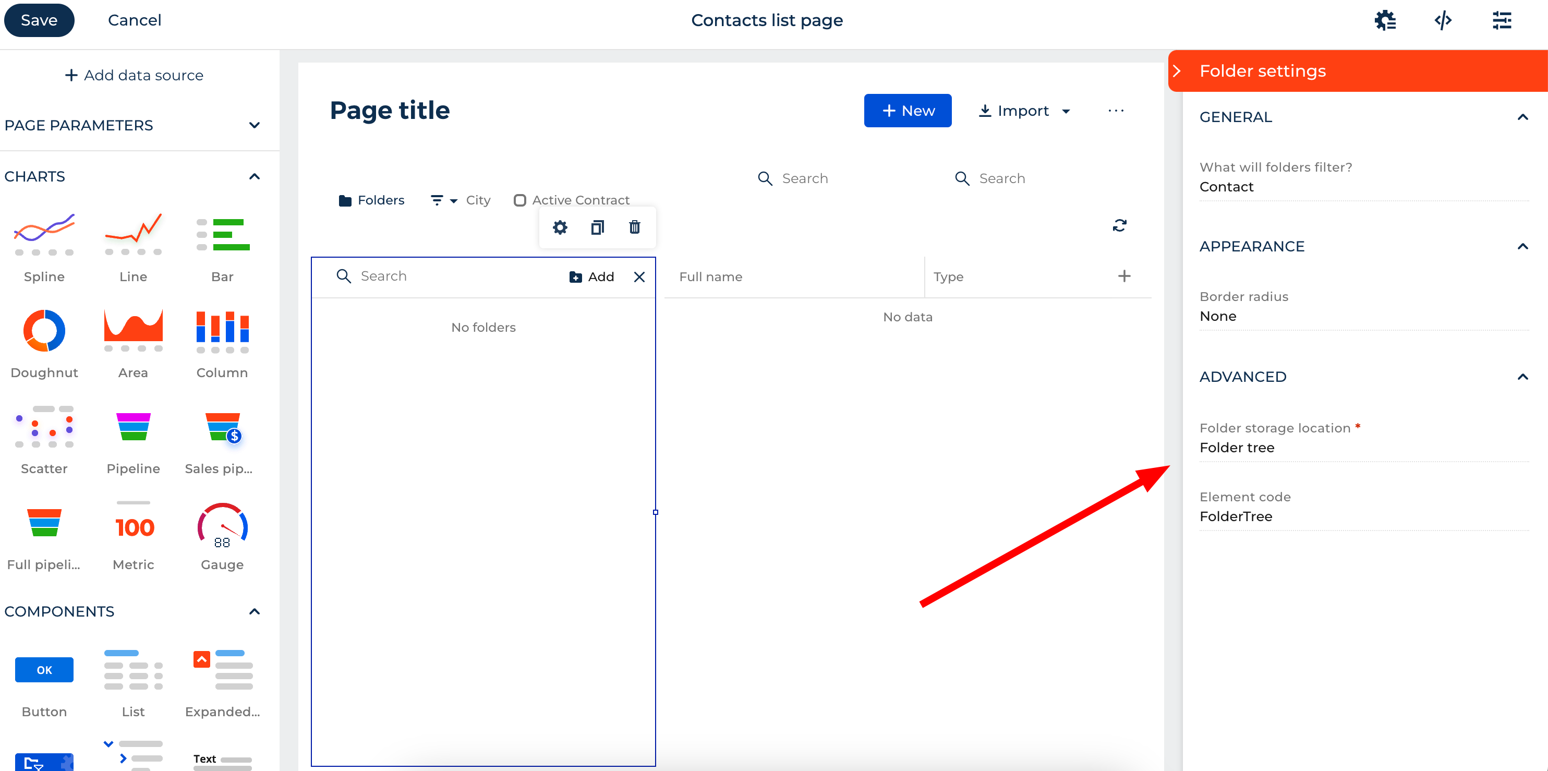This screenshot has width=1548, height=771.
Task: Pick the Button component icon
Action: tap(44, 669)
